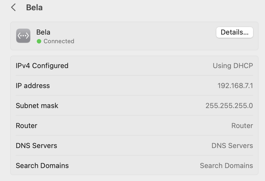Screen dimensions: 265x181
Task: Select the Bela service name label
Action: click(x=43, y=32)
